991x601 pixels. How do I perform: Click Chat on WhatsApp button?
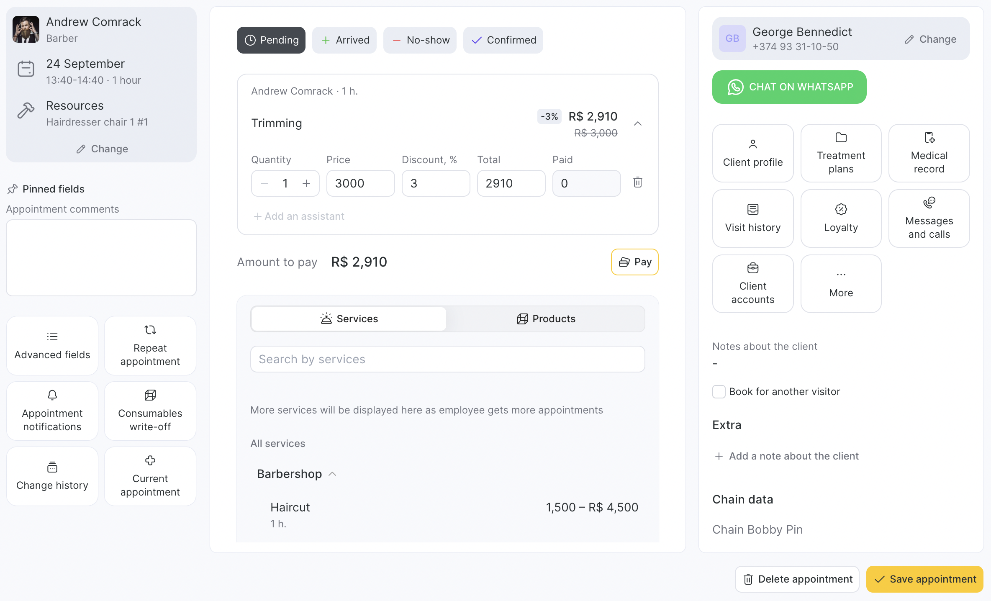(x=789, y=87)
